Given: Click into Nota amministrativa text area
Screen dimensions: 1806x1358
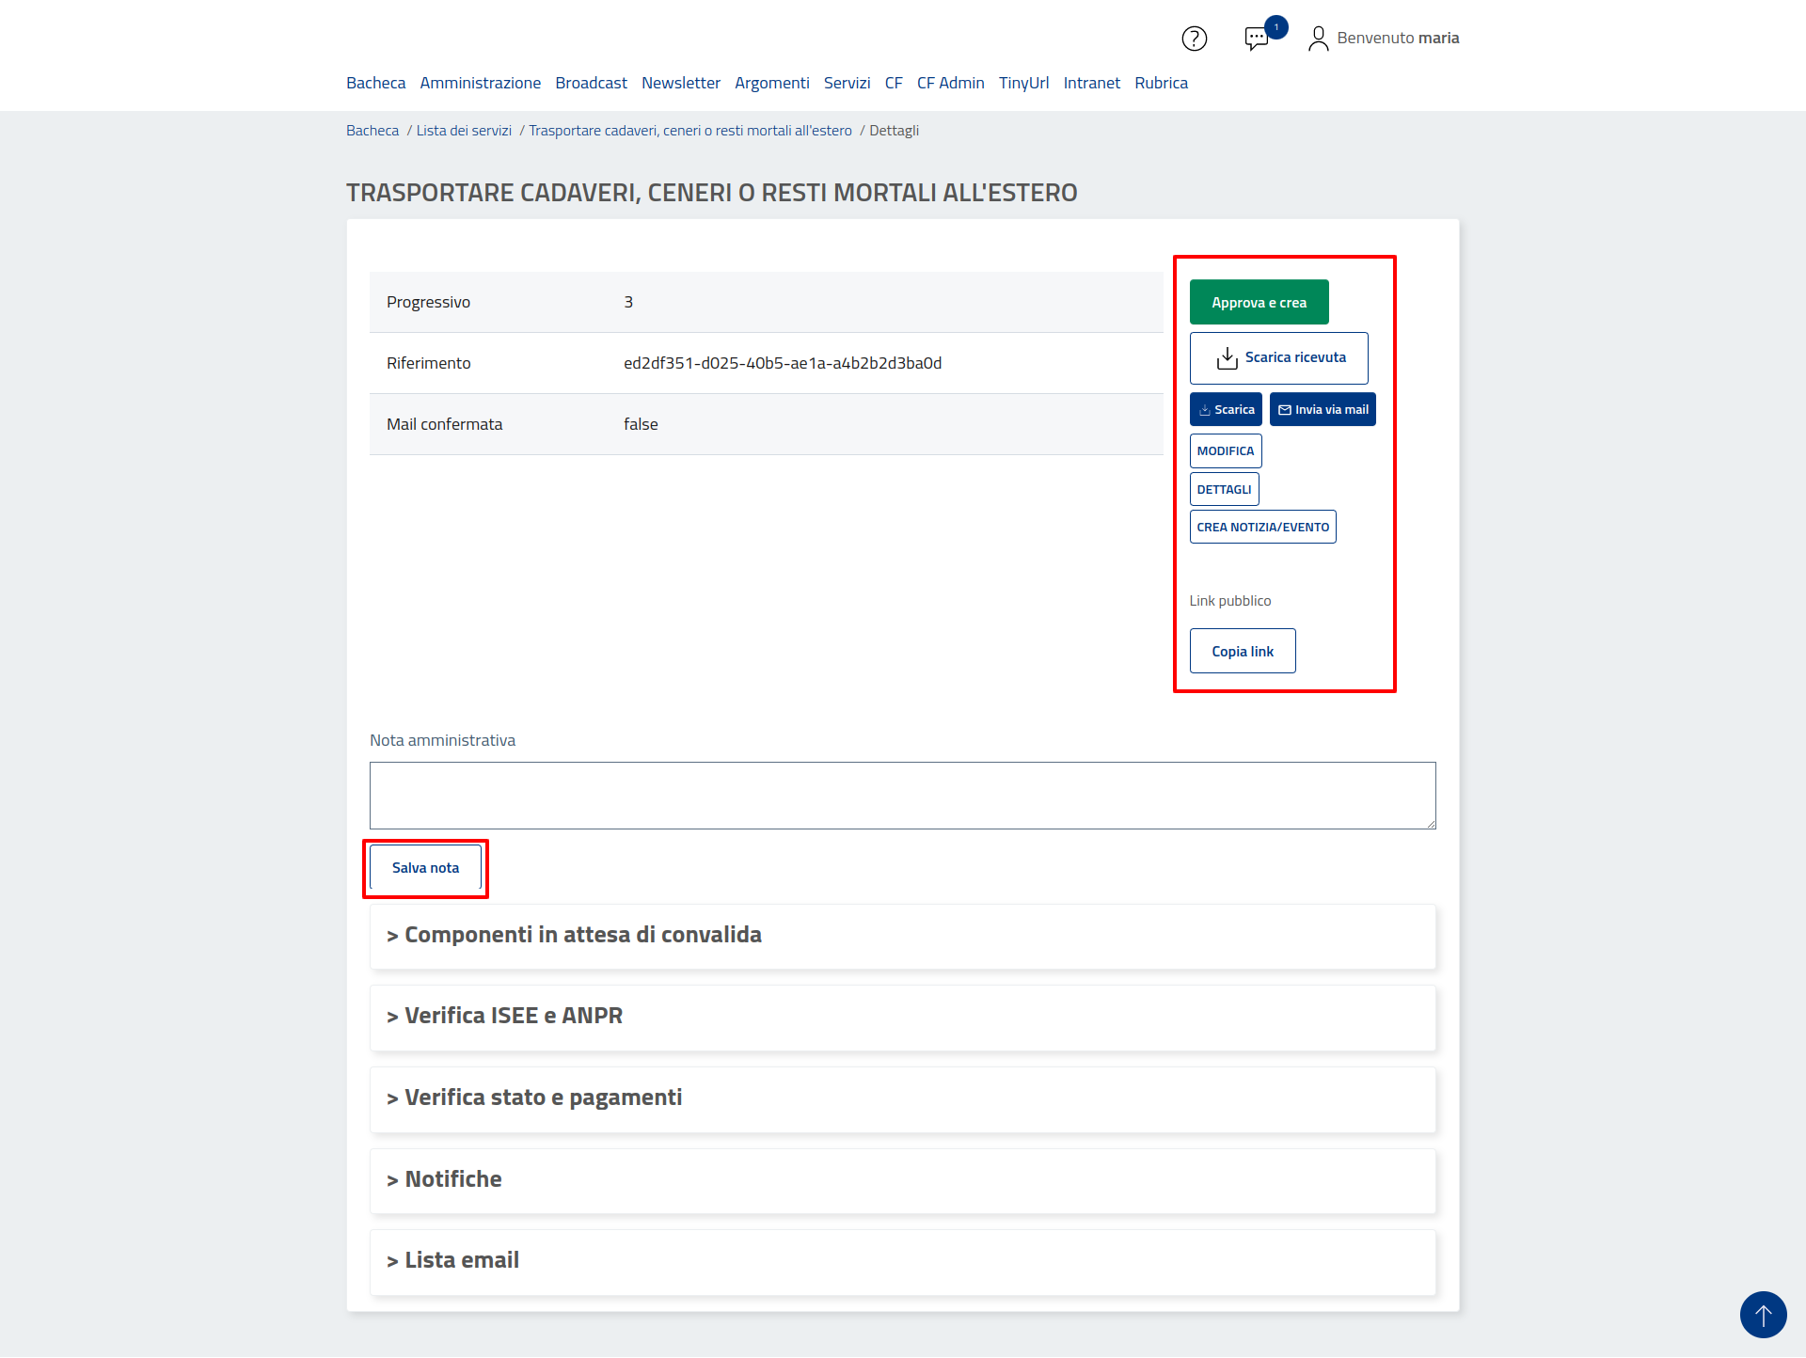Looking at the screenshot, I should (x=902, y=795).
